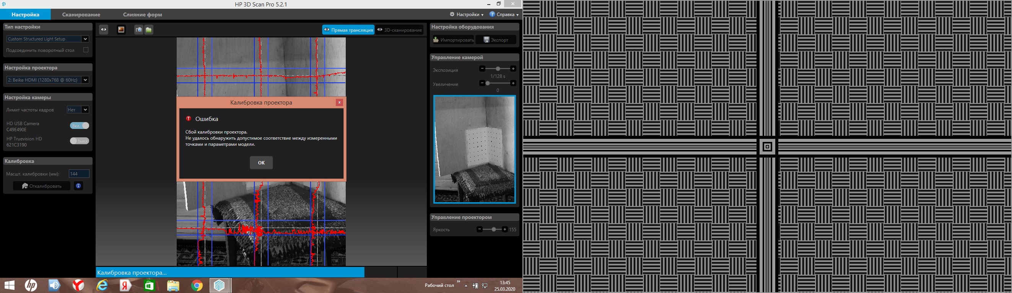Close the Калибровка проектора error dialog
This screenshot has height=293, width=1012.
(x=339, y=102)
